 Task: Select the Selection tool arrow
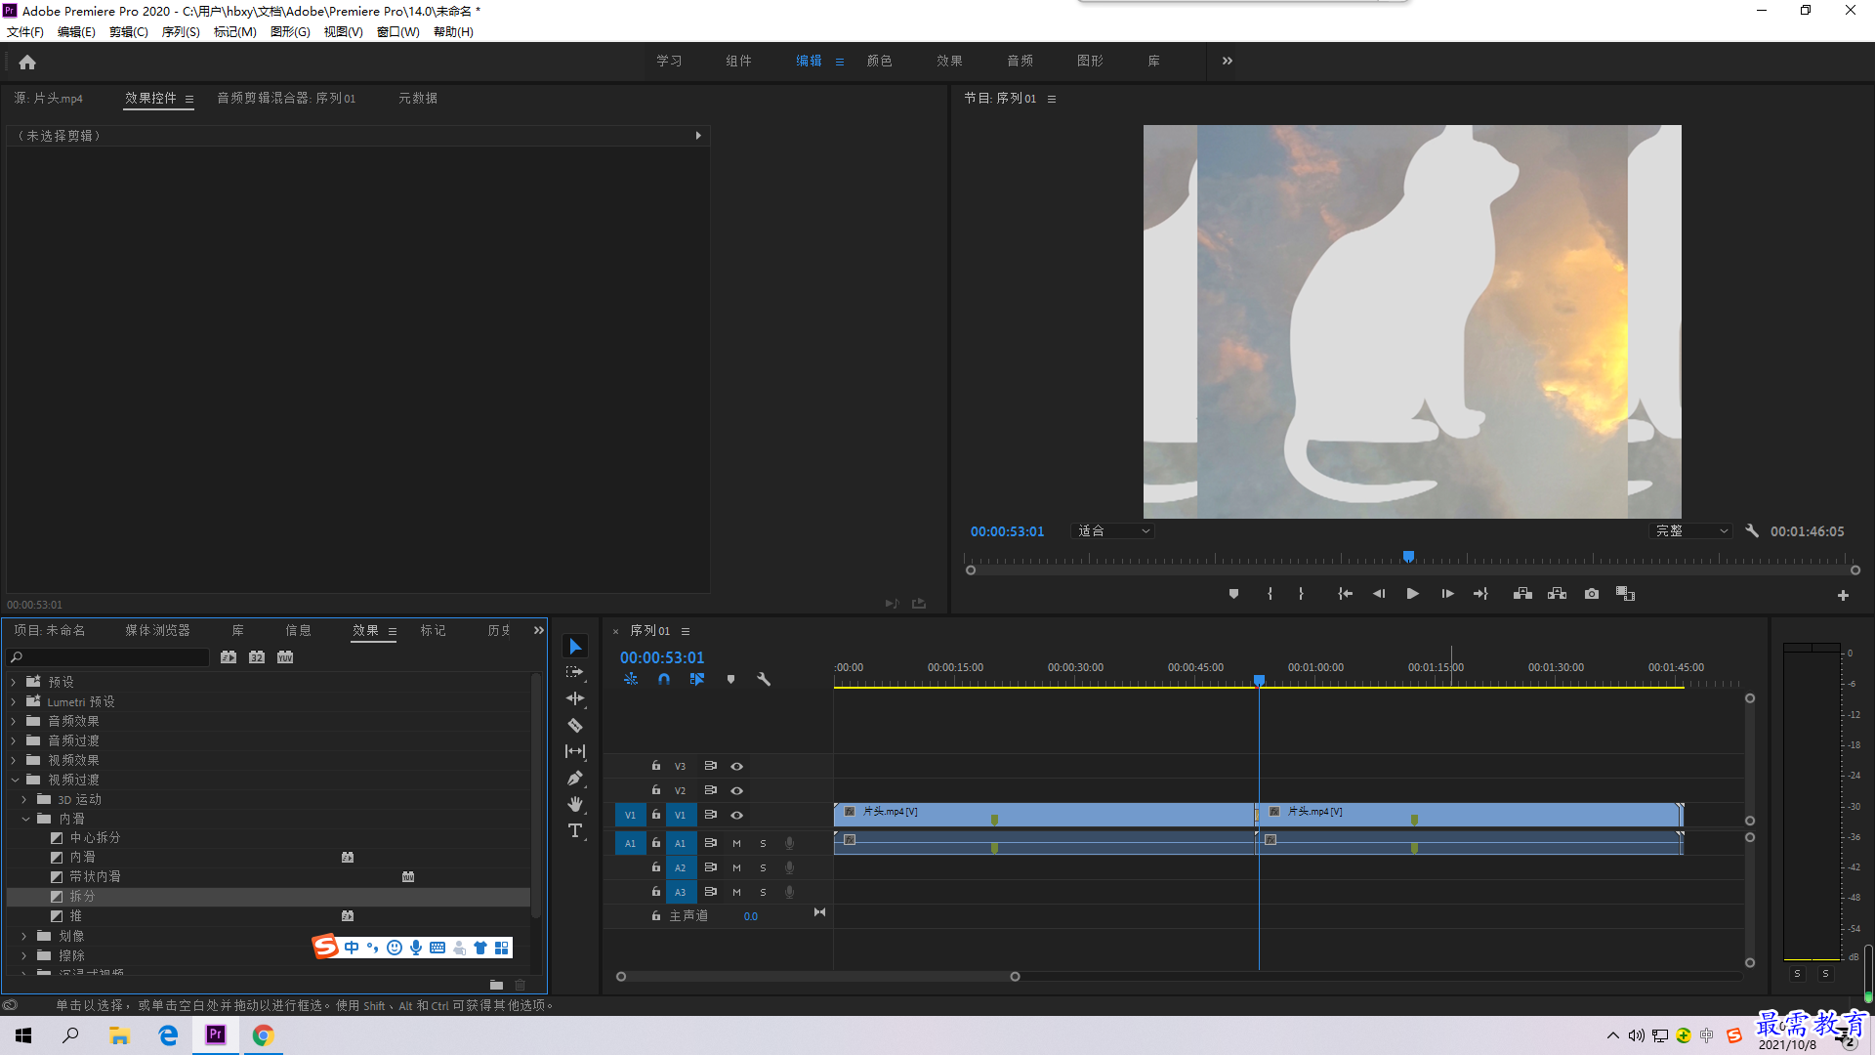coord(575,647)
